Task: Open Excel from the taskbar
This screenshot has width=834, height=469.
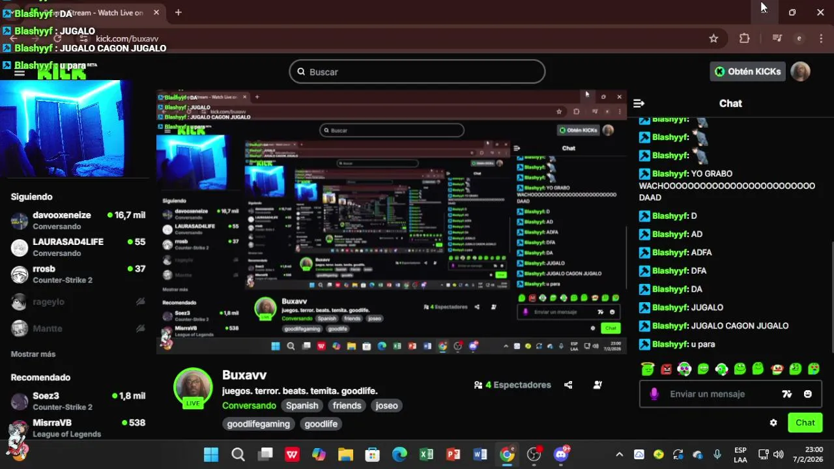Action: tap(426, 455)
